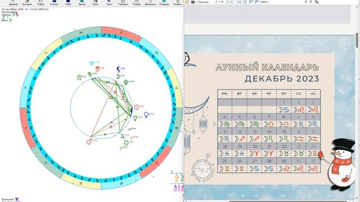Screen dimensions: 360x202
Task: Click the Jupiter glyph in the chart
Action: tap(123, 136)
